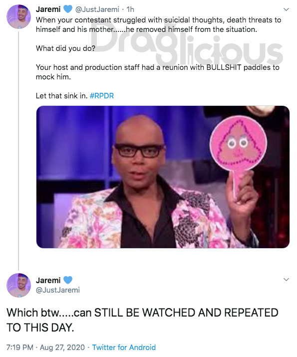Click the @JustJaremi handle under reply name
Screen dimensions: 297x357
pyautogui.click(x=58, y=290)
